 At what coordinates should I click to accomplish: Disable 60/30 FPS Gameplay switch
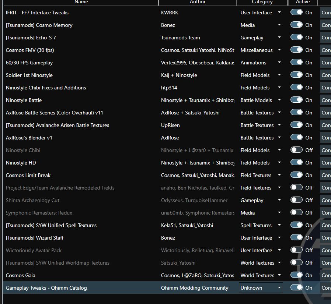pos(296,62)
